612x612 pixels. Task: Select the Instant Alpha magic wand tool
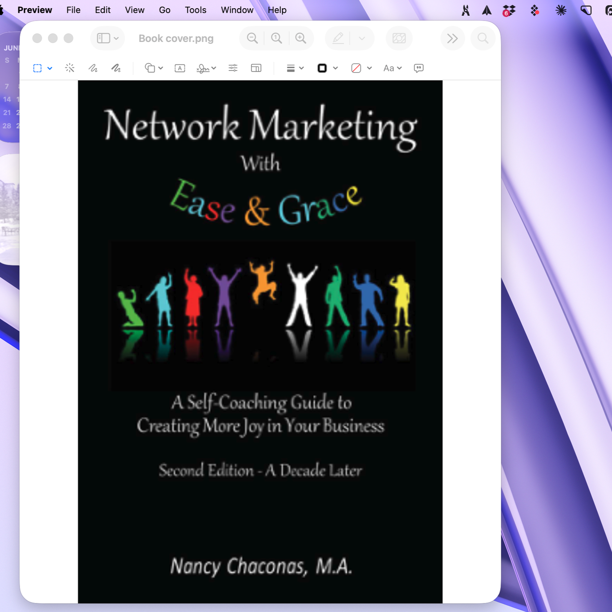70,68
